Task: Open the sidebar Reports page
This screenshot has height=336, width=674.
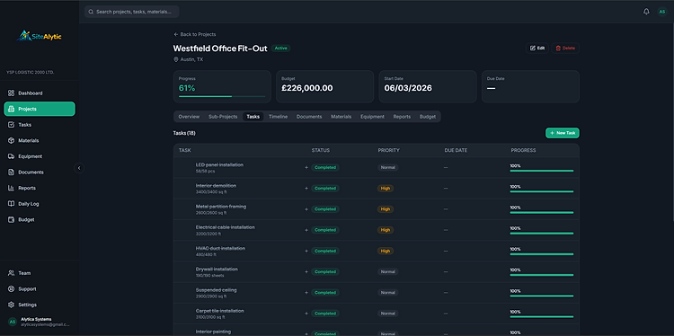Action: [x=40, y=188]
